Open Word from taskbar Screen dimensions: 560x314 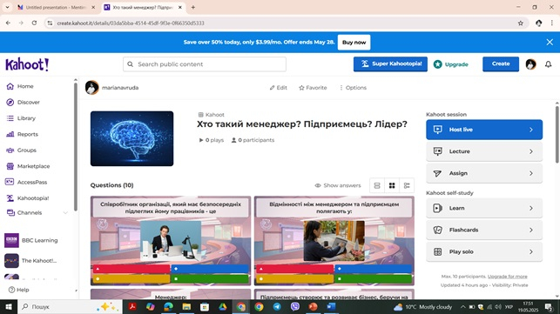tap(331, 307)
